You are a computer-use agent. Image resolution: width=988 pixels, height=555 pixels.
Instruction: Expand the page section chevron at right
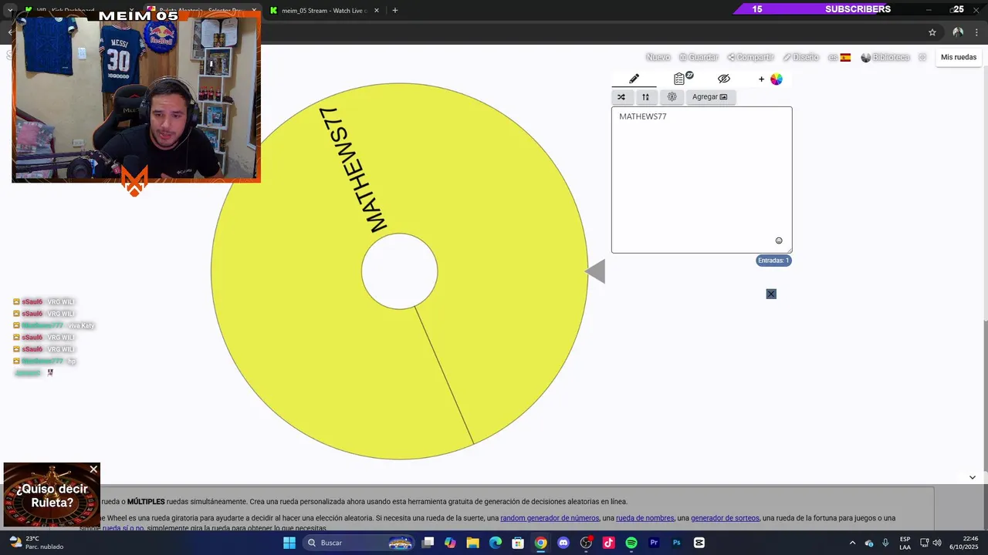tap(972, 477)
